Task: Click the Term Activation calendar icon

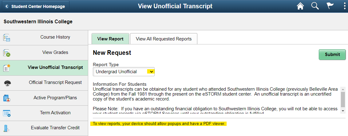Action: pyautogui.click(x=6, y=113)
